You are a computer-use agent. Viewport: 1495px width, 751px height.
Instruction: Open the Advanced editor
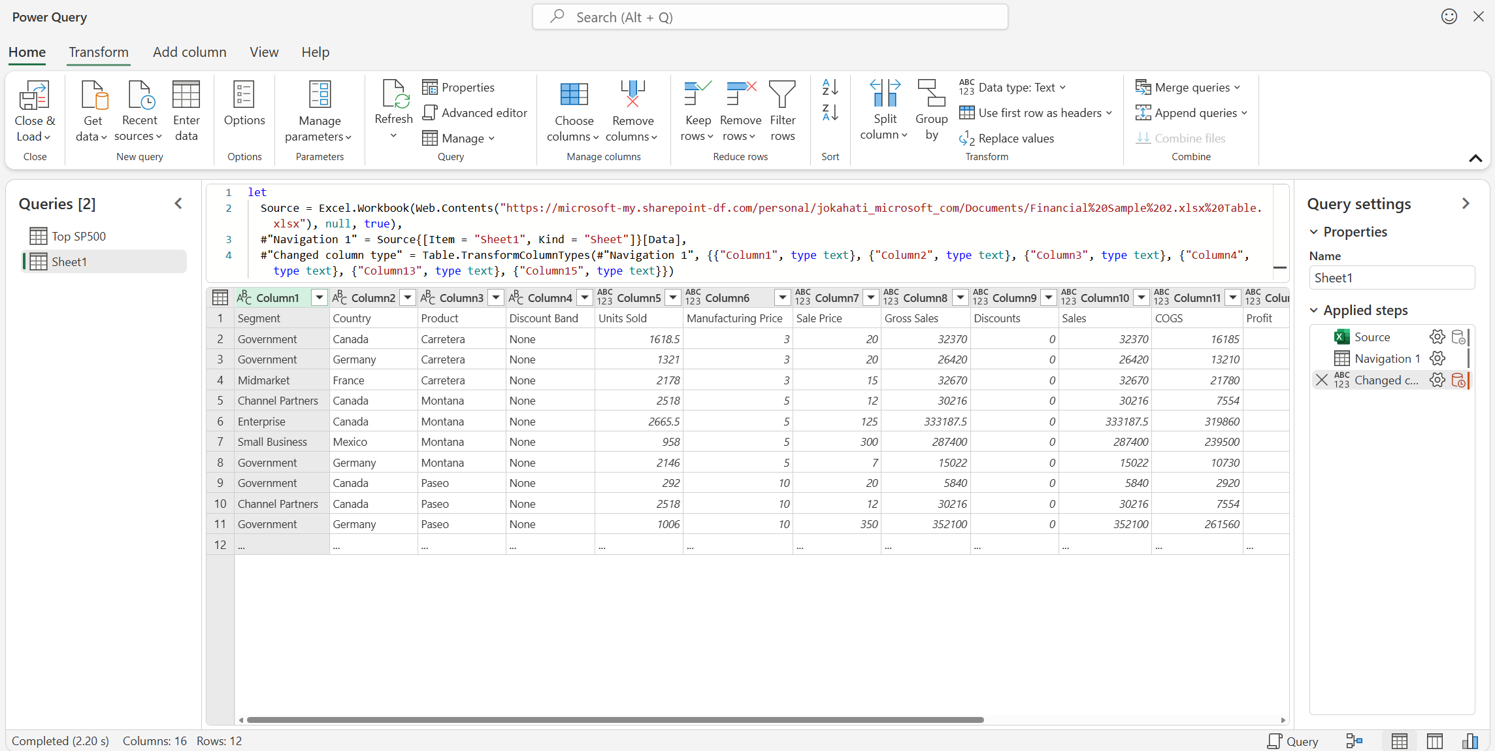coord(474,112)
